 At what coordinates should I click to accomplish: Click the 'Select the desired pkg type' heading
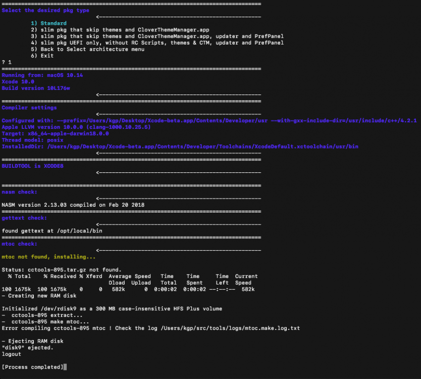pyautogui.click(x=45, y=11)
